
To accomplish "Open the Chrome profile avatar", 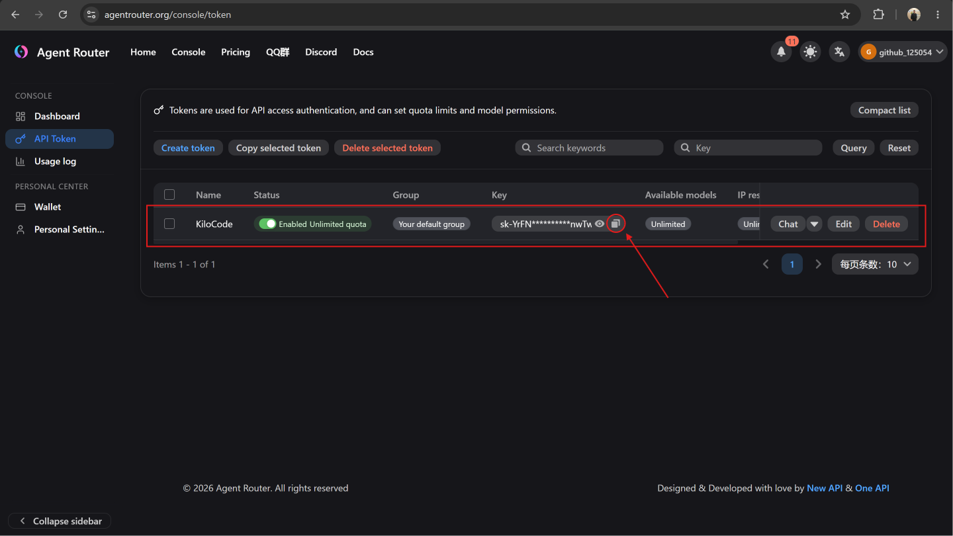I will click(x=914, y=15).
